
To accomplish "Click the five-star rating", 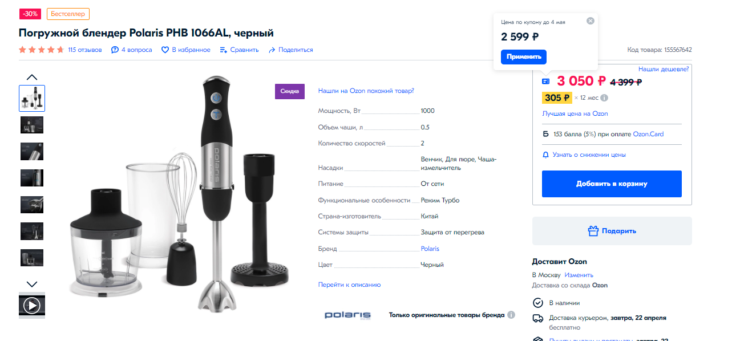I will 41,50.
